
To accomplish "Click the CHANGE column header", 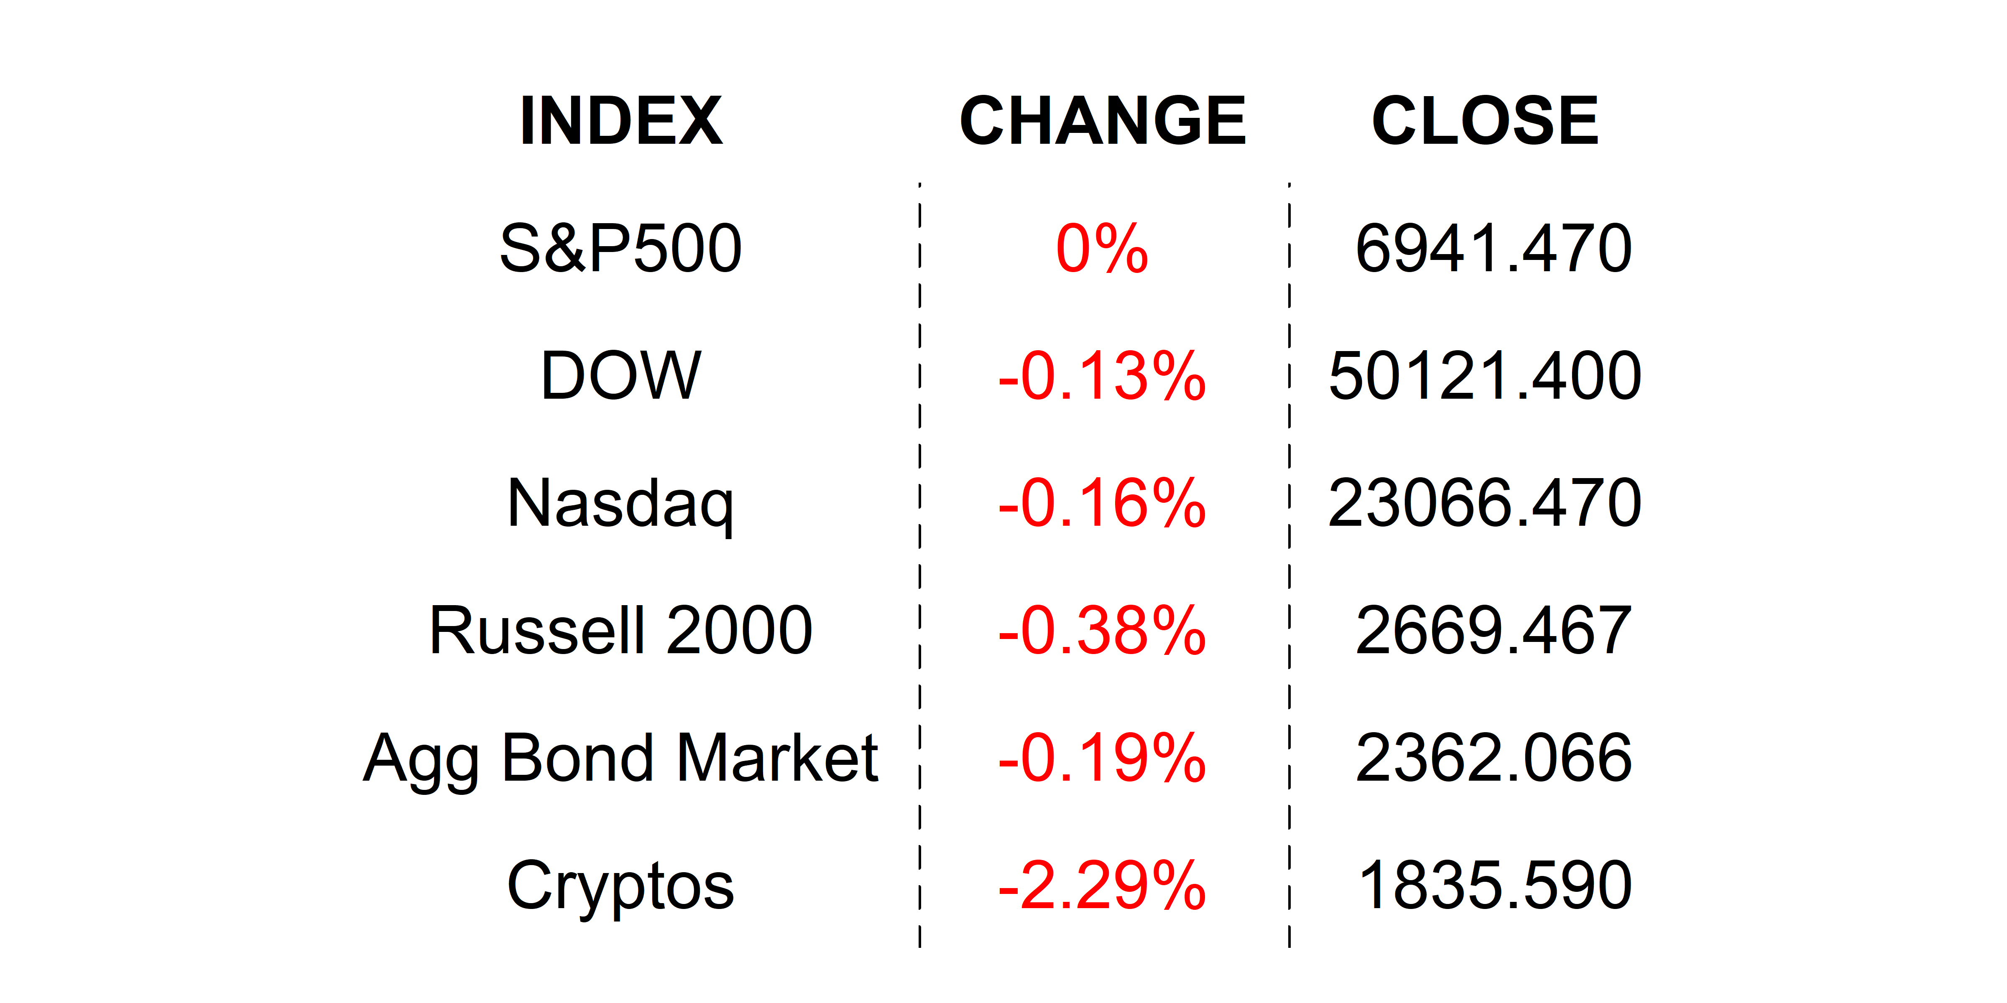I will (1103, 121).
